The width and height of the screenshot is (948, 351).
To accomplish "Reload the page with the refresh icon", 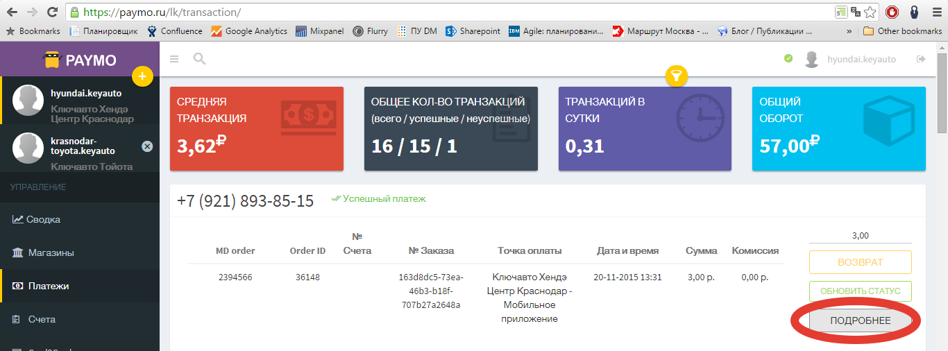I will coord(52,12).
